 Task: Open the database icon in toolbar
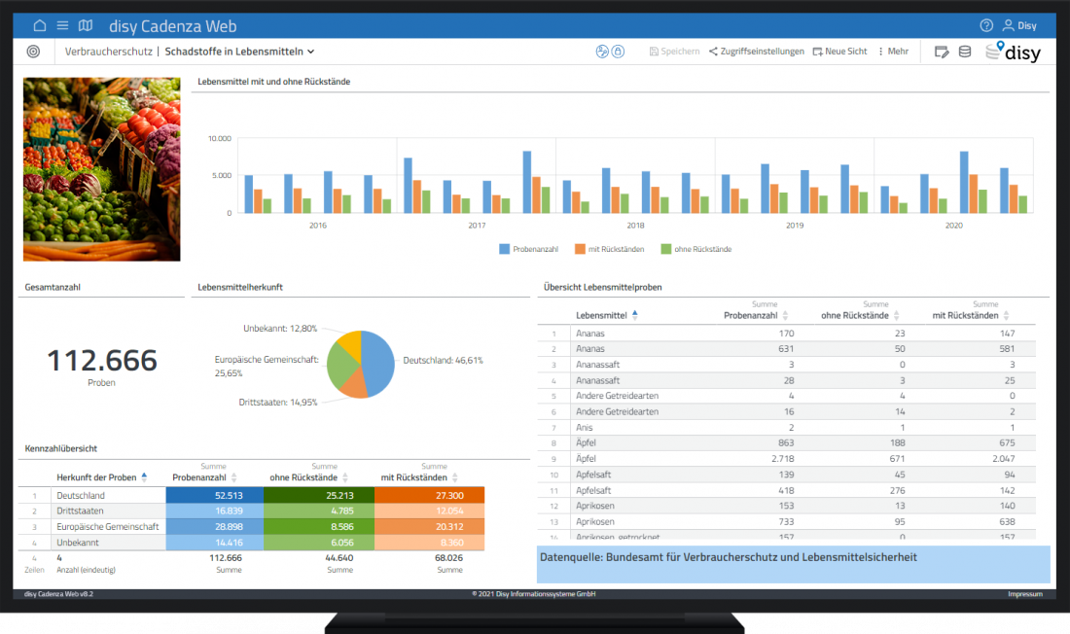(965, 52)
